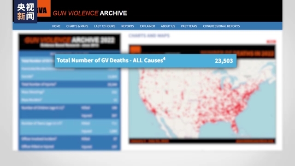This screenshot has height=166, width=295.
Task: Click the Charts and Maps section heading
Action: click(149, 36)
